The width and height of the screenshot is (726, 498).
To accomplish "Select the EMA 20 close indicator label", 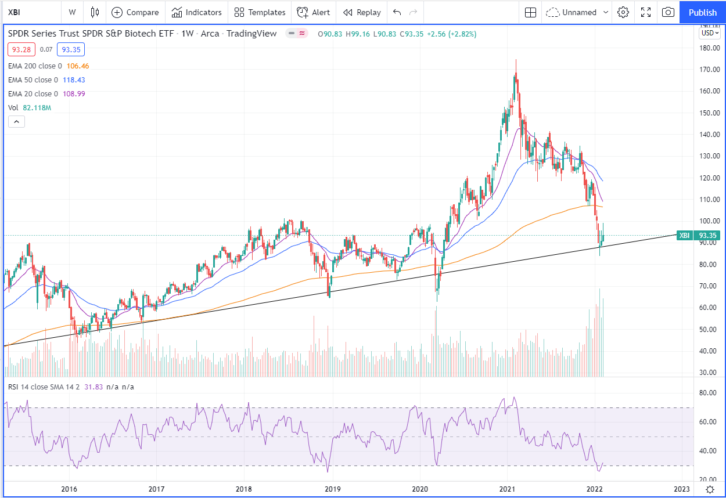I will (33, 94).
